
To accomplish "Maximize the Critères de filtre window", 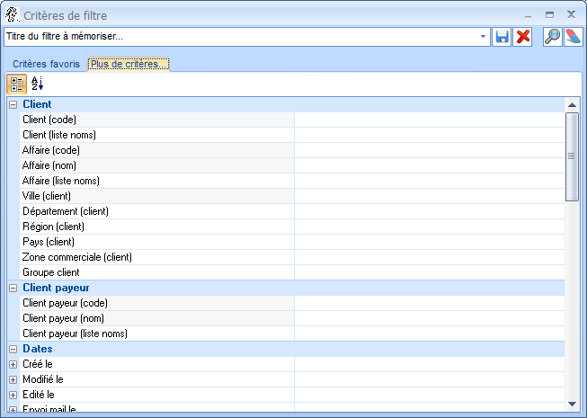I will (x=549, y=14).
